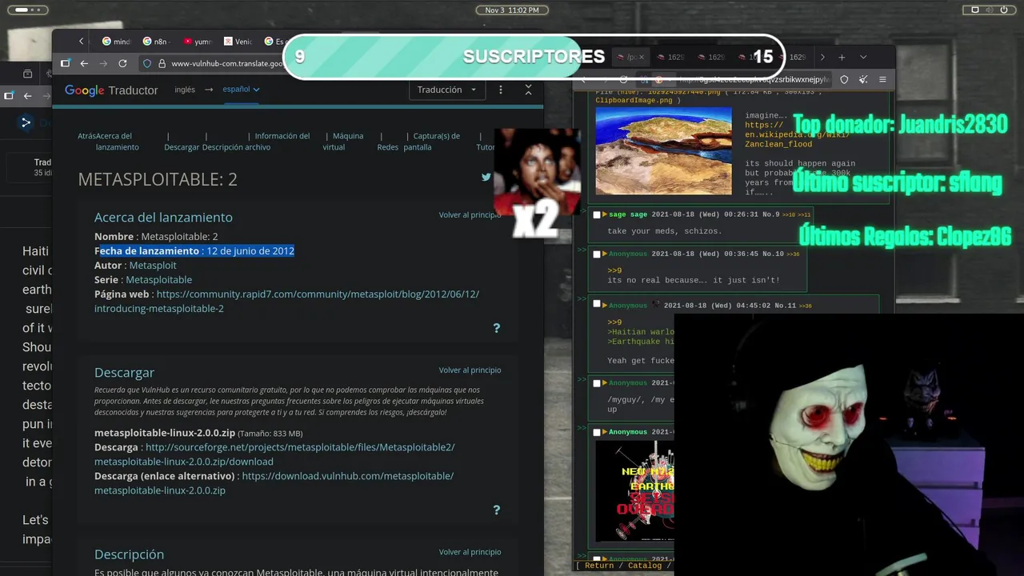The image size is (1024, 576).
Task: Tick checkbox for sage post No.9
Action: coord(596,214)
